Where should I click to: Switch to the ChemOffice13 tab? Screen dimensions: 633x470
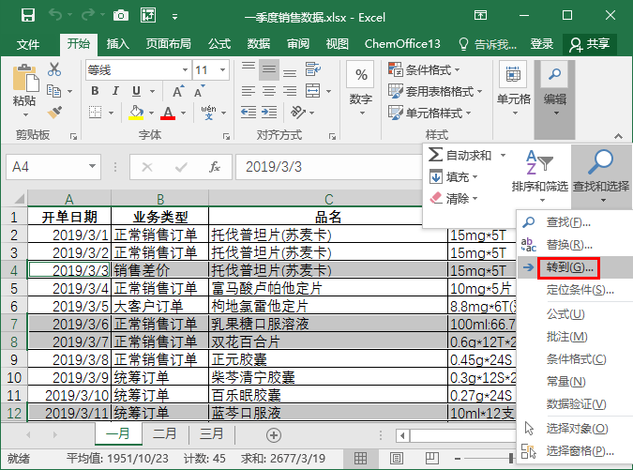[402, 43]
